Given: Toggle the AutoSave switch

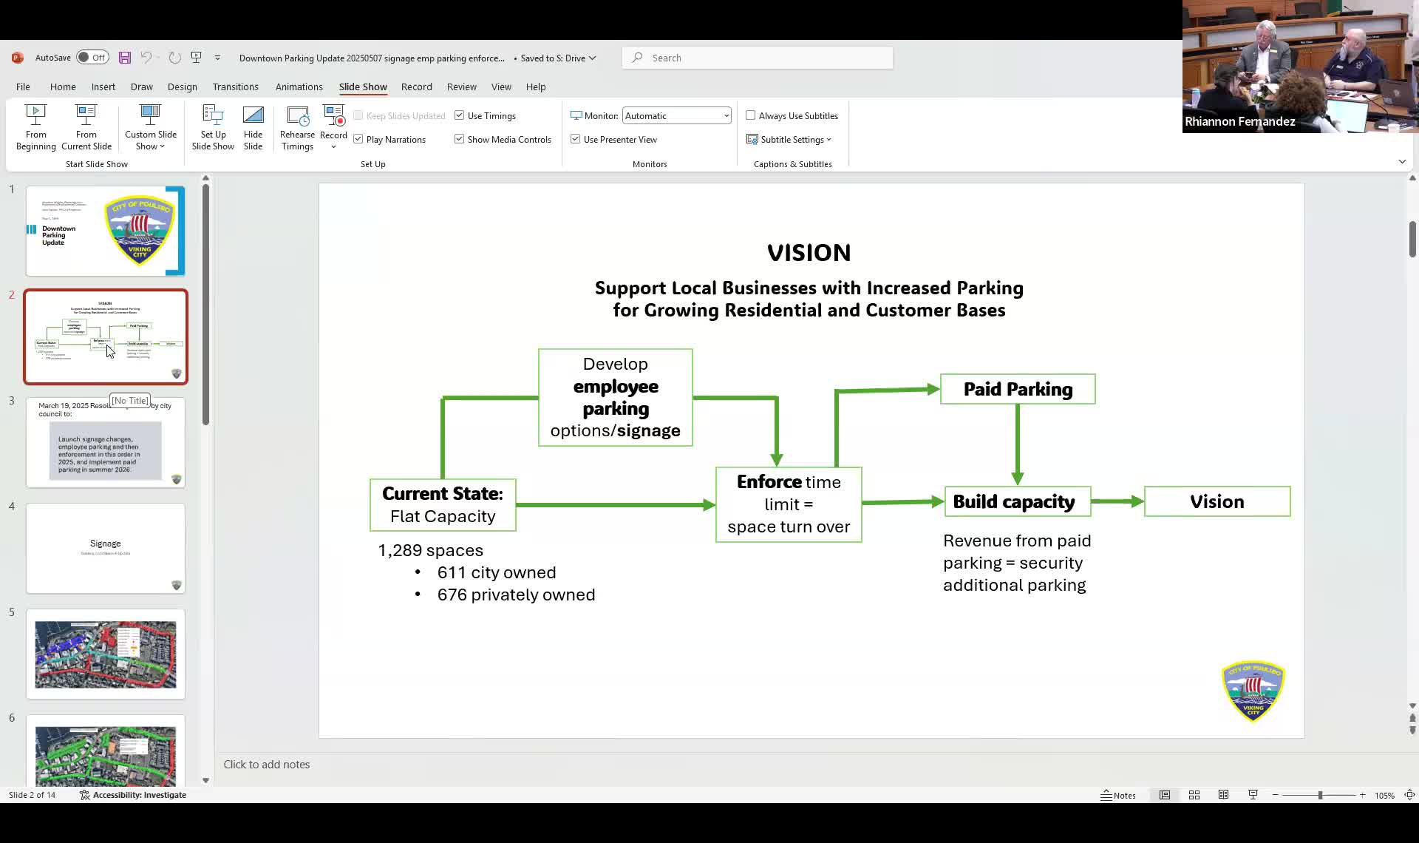Looking at the screenshot, I should (92, 58).
